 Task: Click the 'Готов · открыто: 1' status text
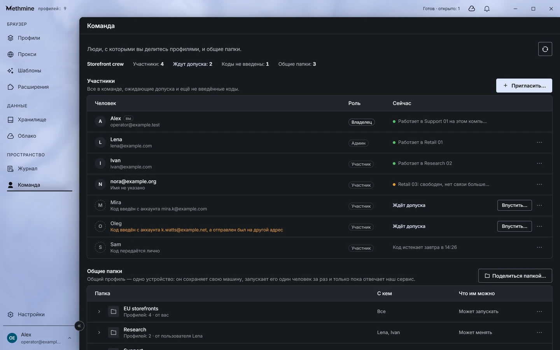click(441, 9)
